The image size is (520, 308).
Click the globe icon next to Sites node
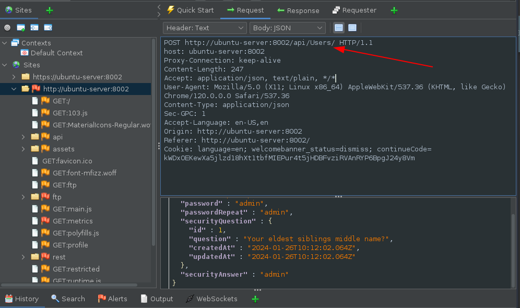[16, 65]
